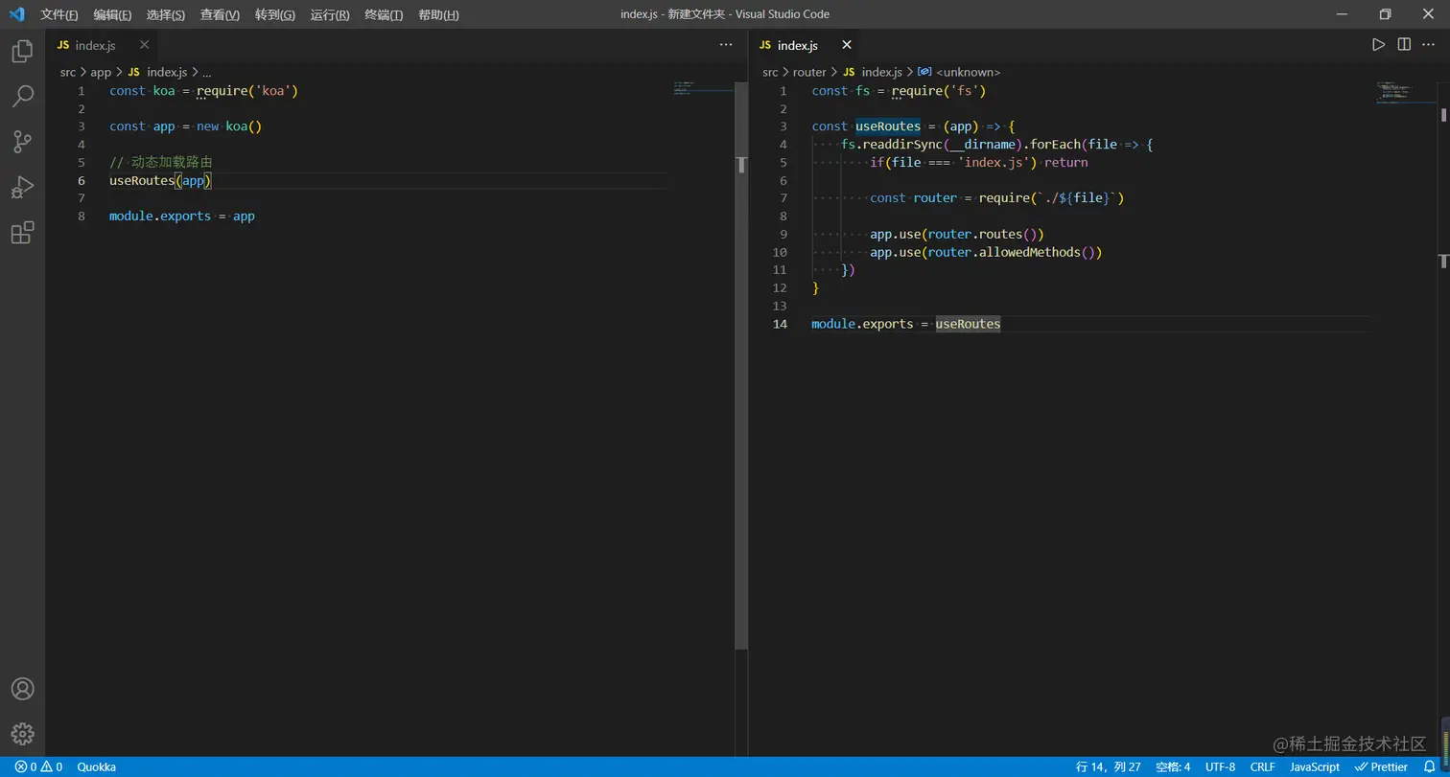Expand the 'router' breadcrumb folder

809,72
